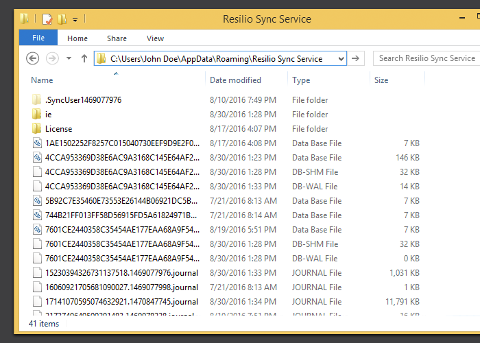Click the Forward navigation arrow
This screenshot has width=480, height=343.
click(52, 58)
